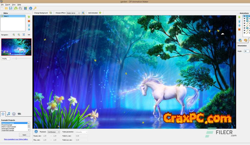Open the Export menu
The image size is (250, 145).
[8, 5]
